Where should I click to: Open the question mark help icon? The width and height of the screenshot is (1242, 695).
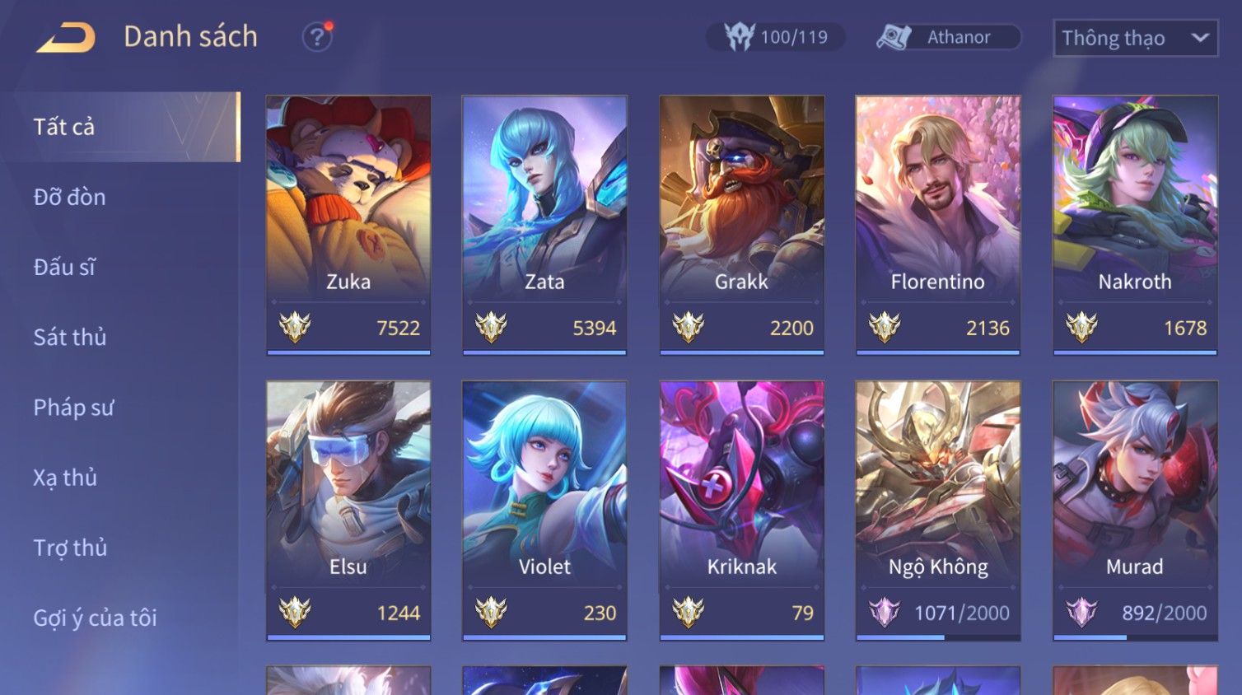point(316,37)
